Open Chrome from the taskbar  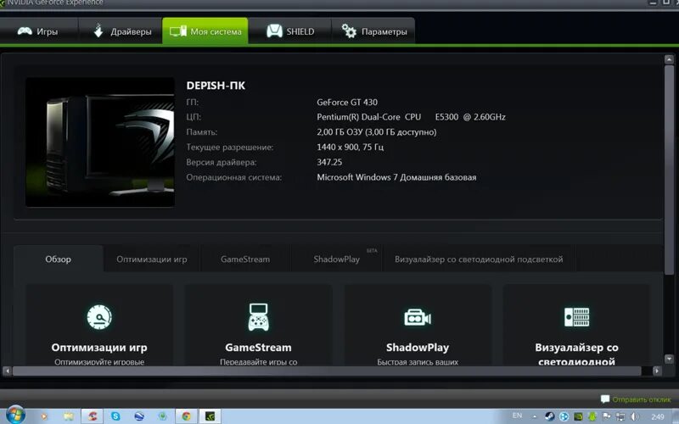(186, 416)
